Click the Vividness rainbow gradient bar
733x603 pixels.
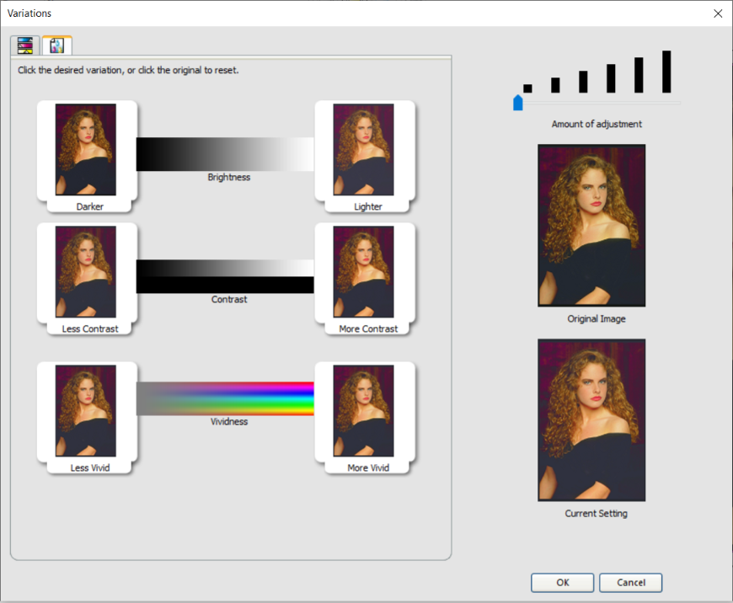[x=225, y=398]
